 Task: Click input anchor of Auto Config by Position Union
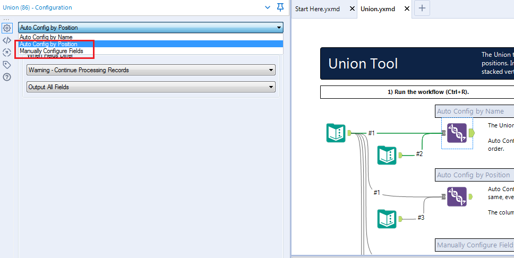[x=443, y=197]
